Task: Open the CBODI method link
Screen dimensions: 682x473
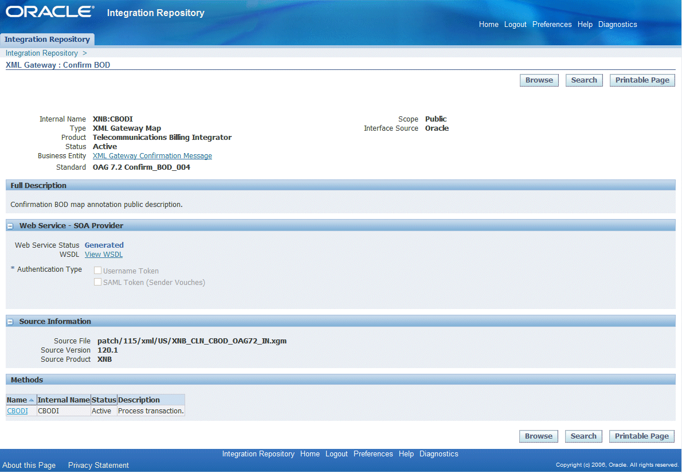Action: (x=17, y=411)
